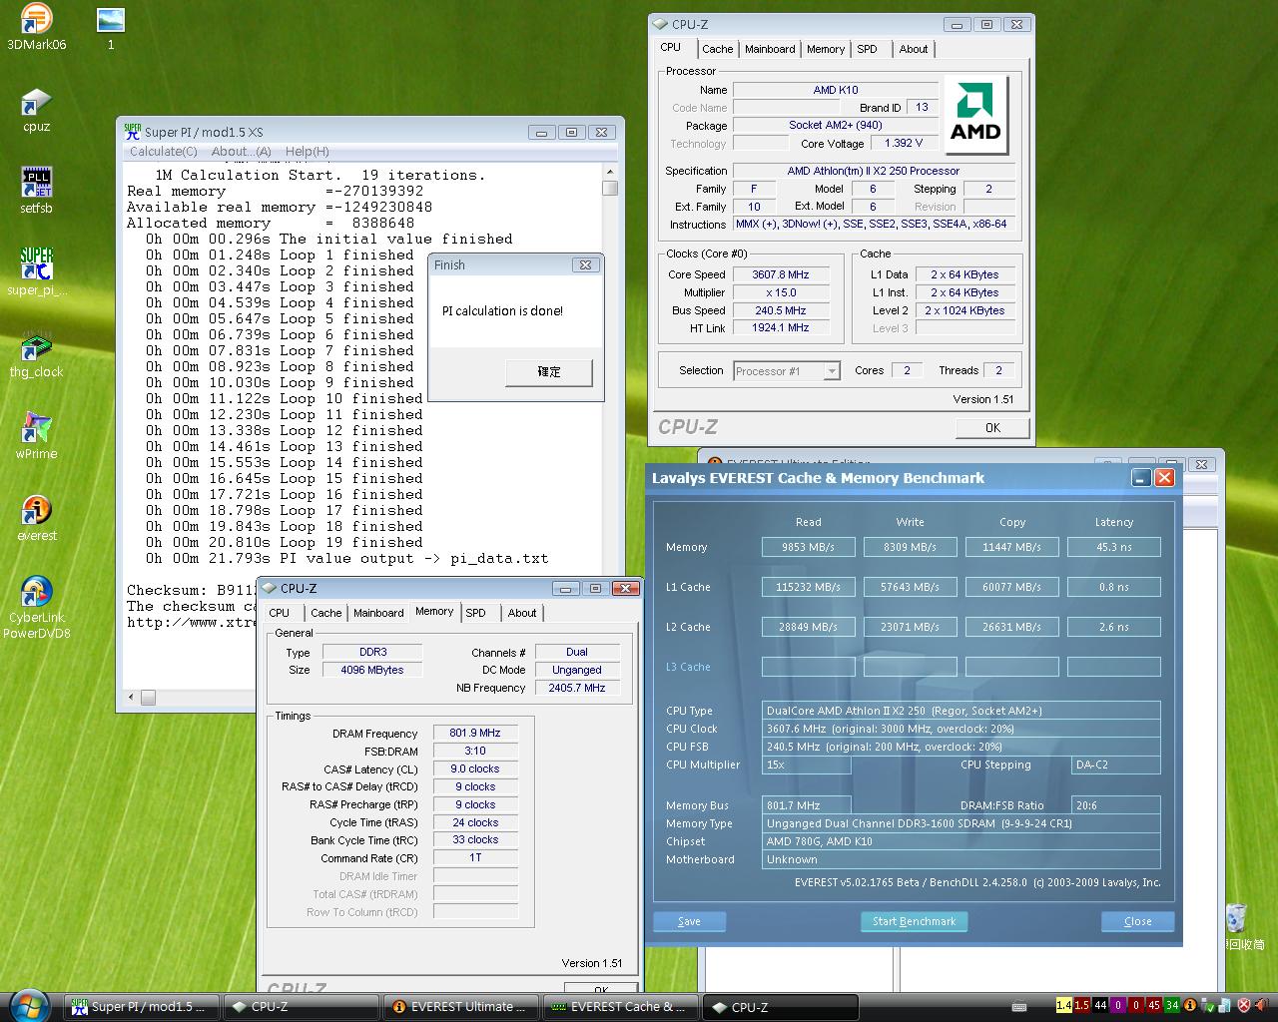
Task: Click Core Voltage value 1.392 V
Action: [903, 143]
